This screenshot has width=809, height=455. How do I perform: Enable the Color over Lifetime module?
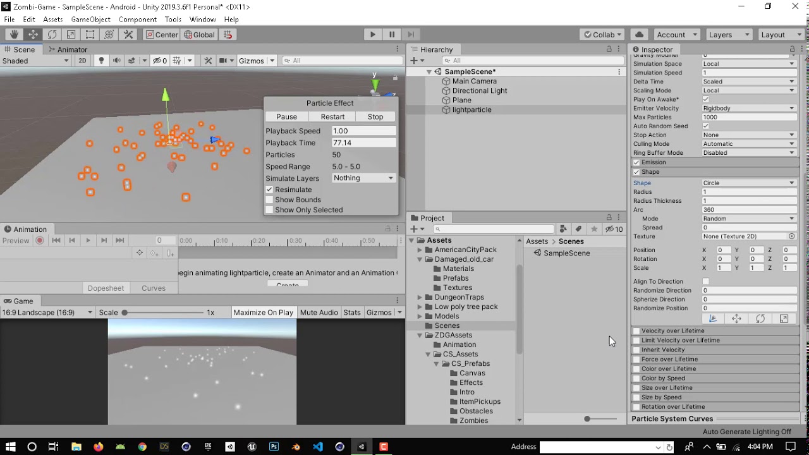(636, 369)
